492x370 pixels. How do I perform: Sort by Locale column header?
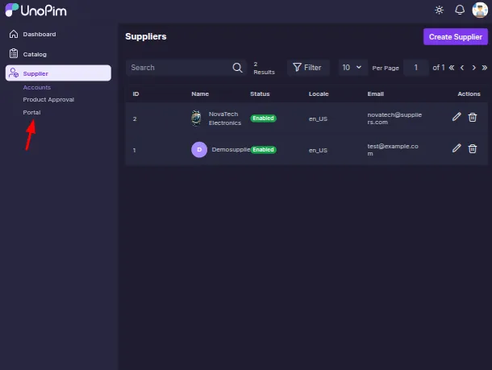319,94
